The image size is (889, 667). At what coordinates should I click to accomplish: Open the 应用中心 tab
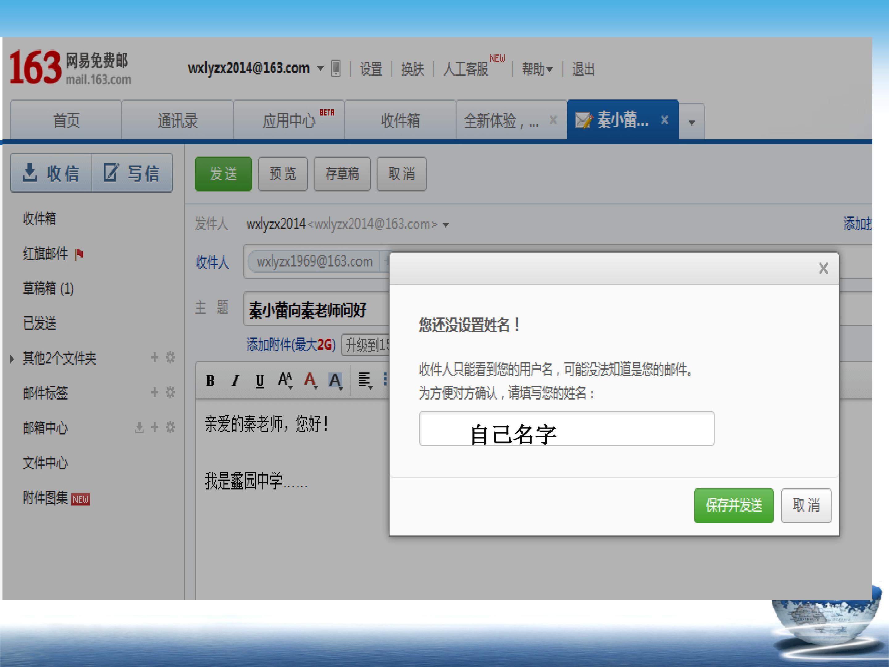tap(289, 120)
